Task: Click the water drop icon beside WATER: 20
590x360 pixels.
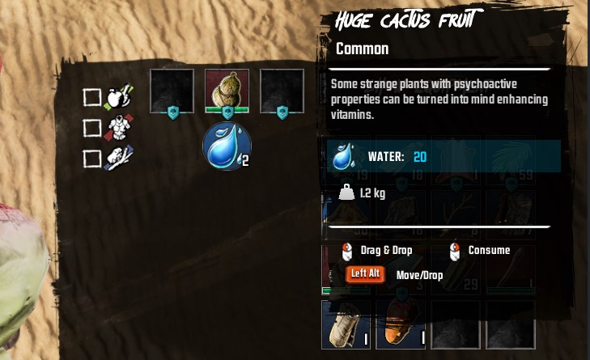Action: [x=343, y=156]
